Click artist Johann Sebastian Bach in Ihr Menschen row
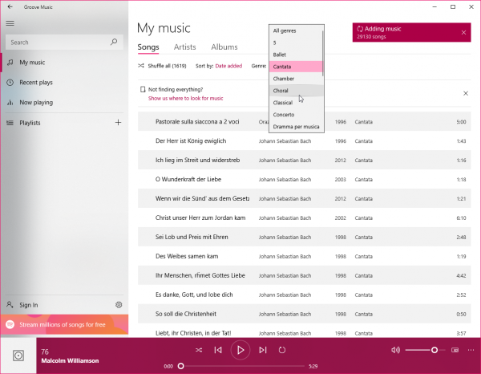 (285, 276)
